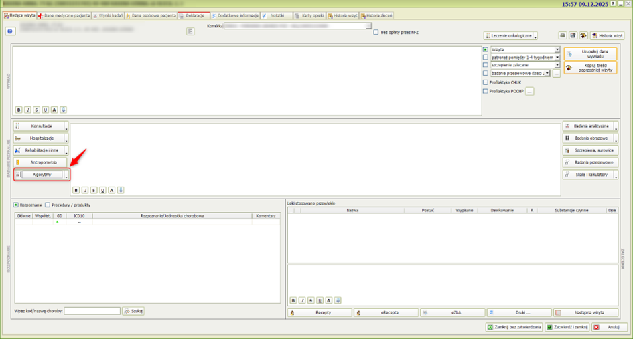This screenshot has width=633, height=339.
Task: Click Kopiuj treści poprzedniej wizyty
Action: coord(590,68)
